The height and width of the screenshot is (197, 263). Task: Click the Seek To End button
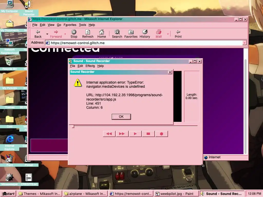pos(122,134)
